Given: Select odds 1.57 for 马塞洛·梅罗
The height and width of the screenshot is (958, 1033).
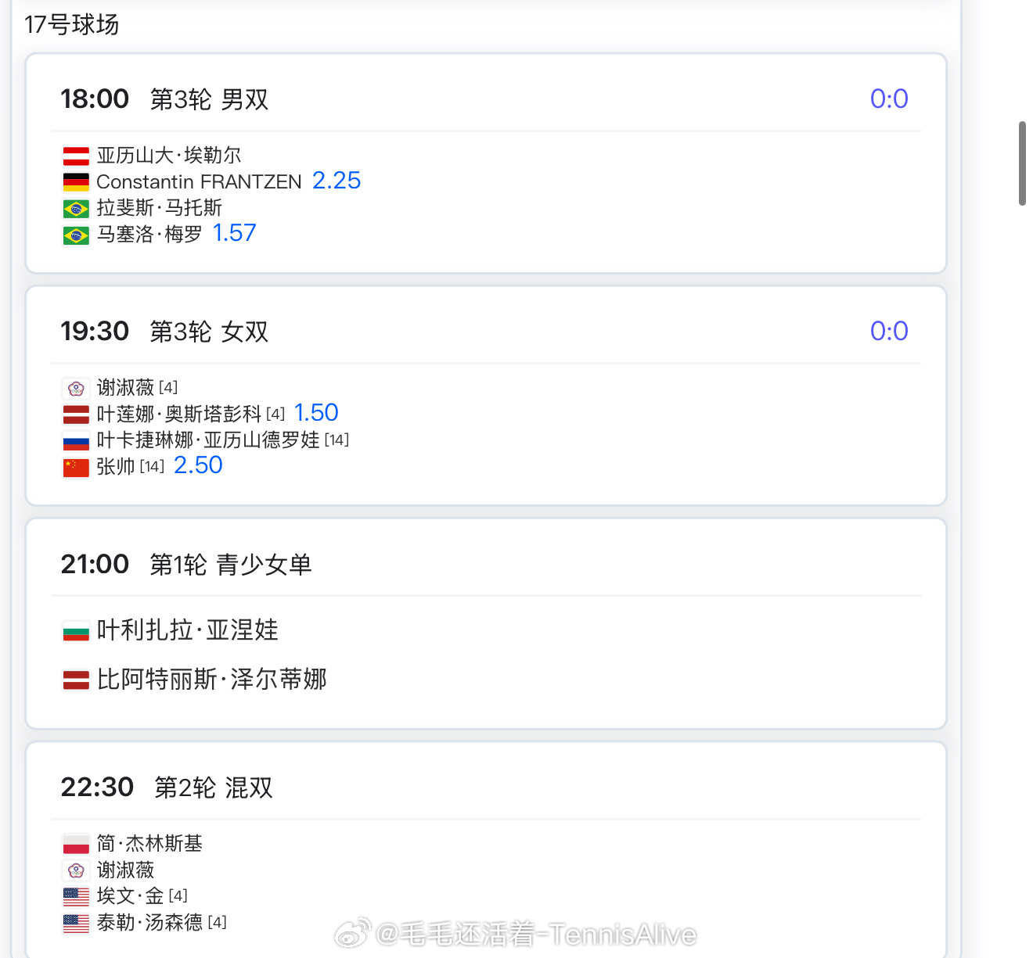Looking at the screenshot, I should [x=234, y=233].
